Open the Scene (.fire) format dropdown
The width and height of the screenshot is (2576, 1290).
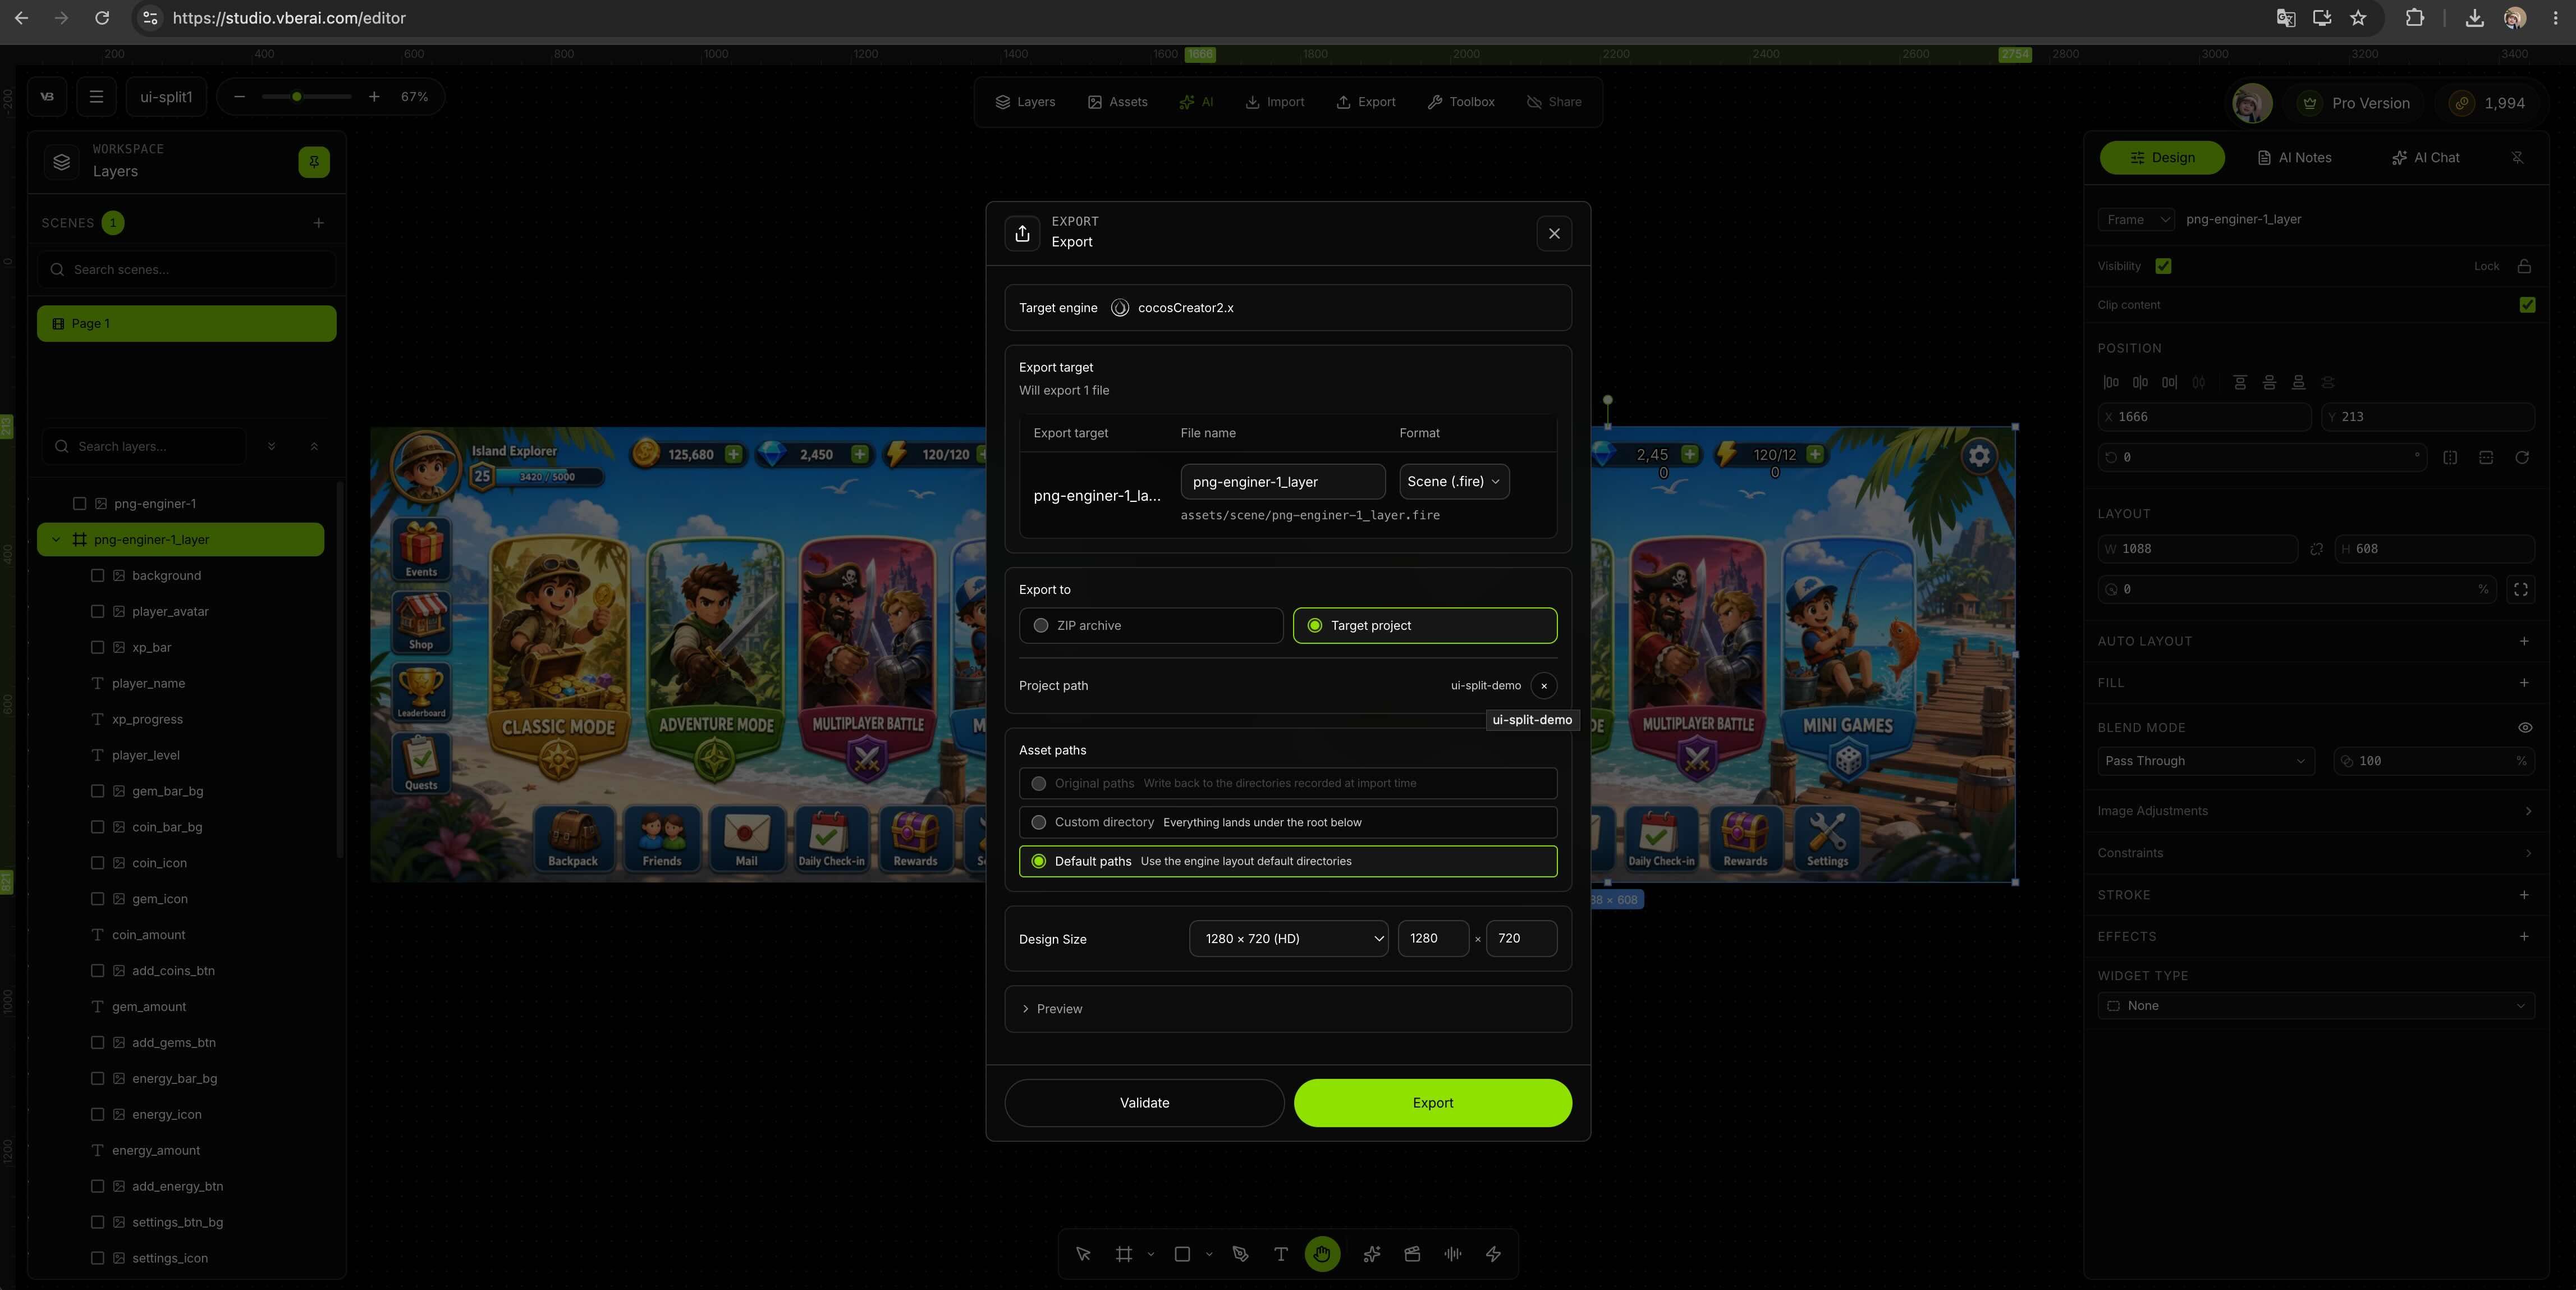[1454, 482]
